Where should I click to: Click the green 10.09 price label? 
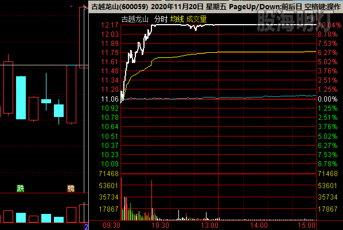point(110,163)
